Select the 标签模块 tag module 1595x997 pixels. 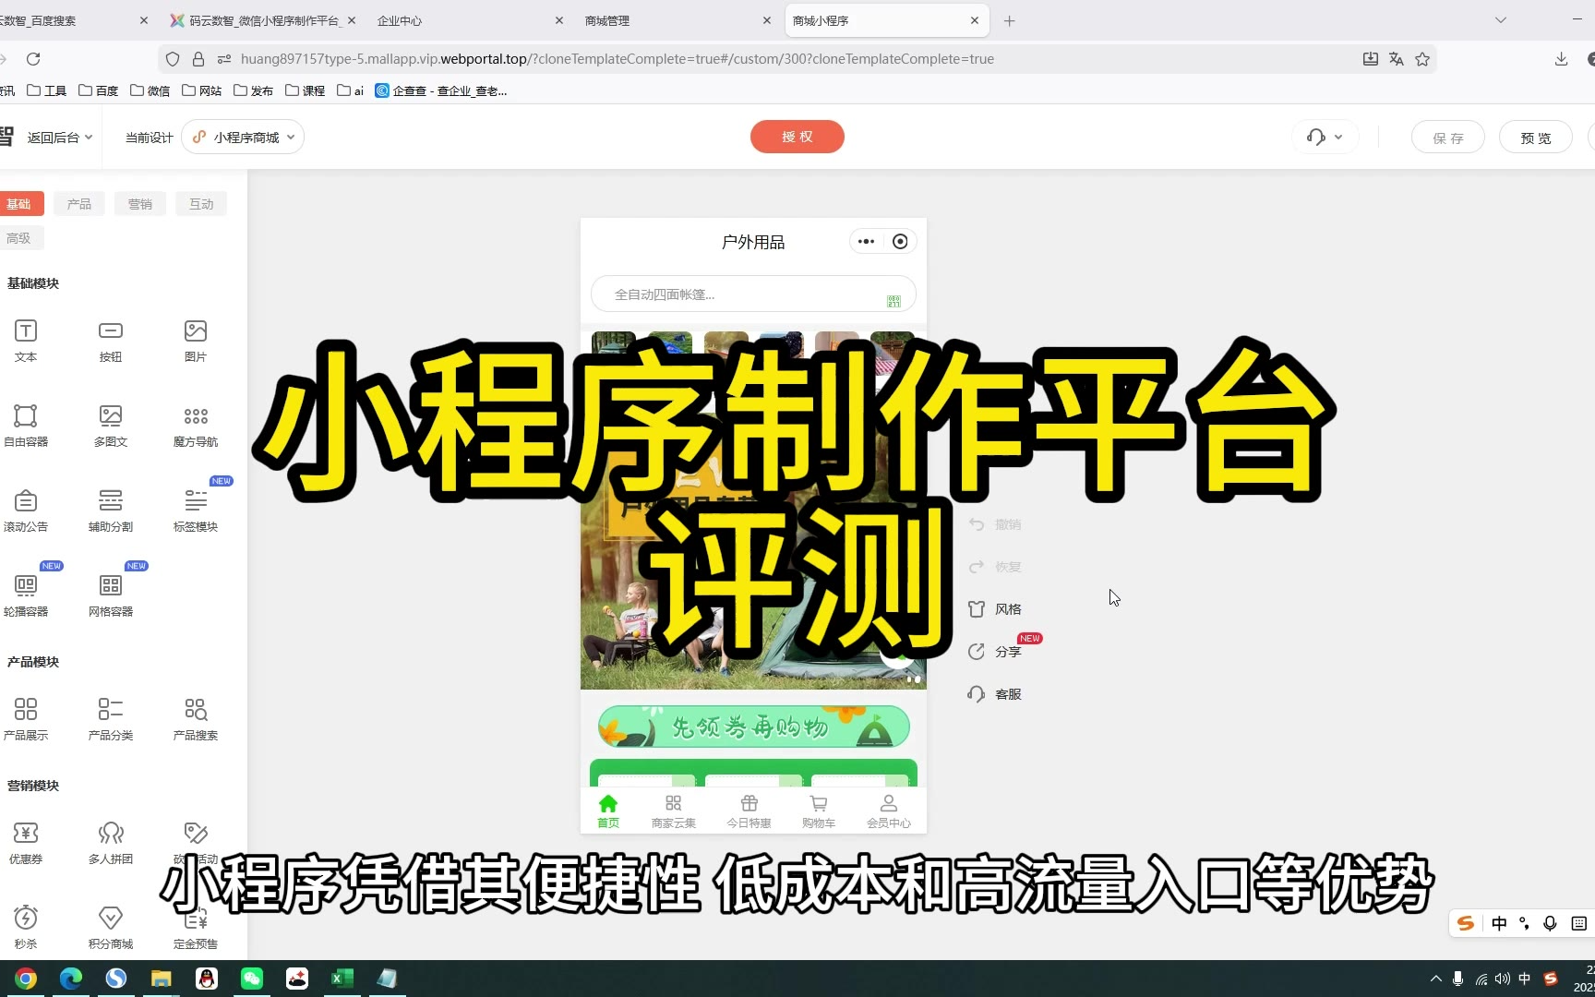[x=196, y=511]
